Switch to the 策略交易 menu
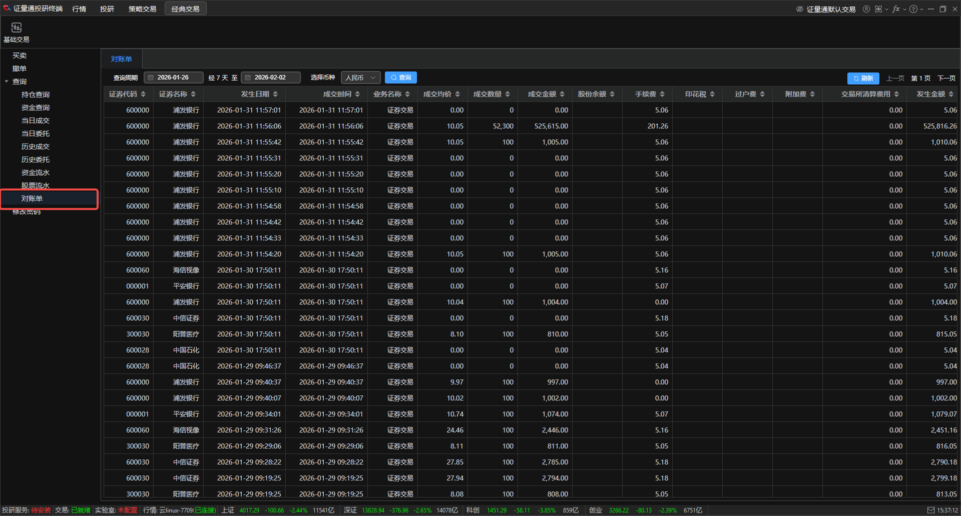 point(142,9)
